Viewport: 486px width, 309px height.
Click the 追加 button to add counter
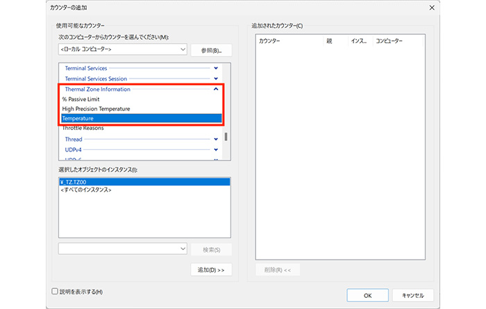pyautogui.click(x=210, y=269)
